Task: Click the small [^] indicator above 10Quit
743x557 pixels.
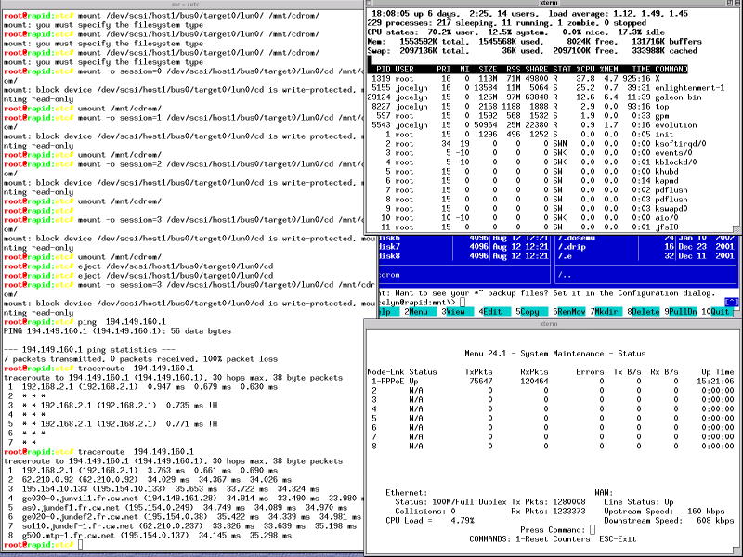Action: [x=732, y=302]
